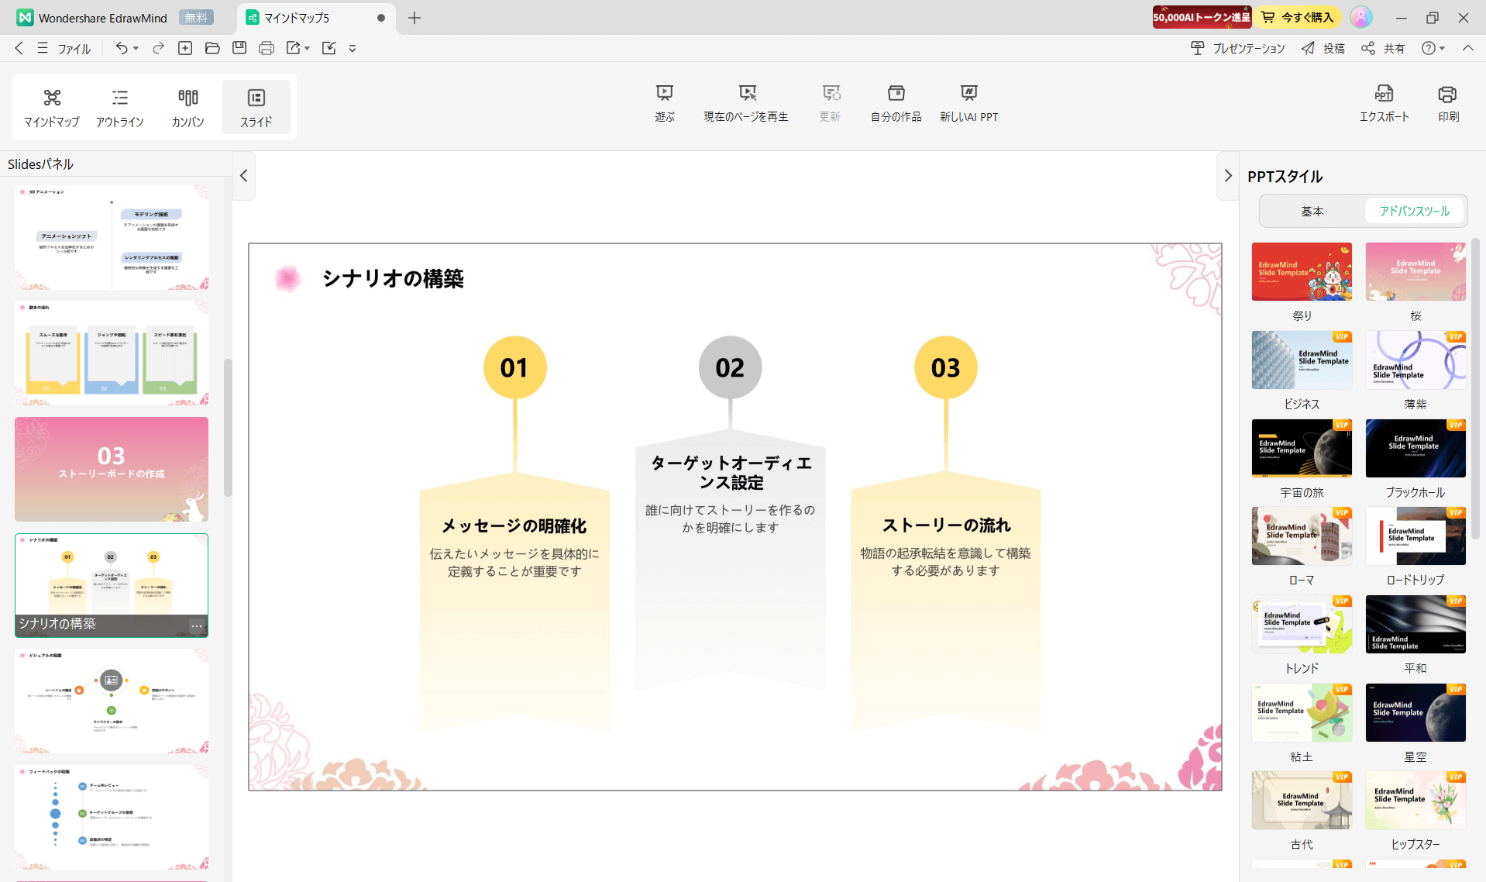1486x882 pixels.
Task: Click the print icon in quick toolbar
Action: [x=267, y=48]
